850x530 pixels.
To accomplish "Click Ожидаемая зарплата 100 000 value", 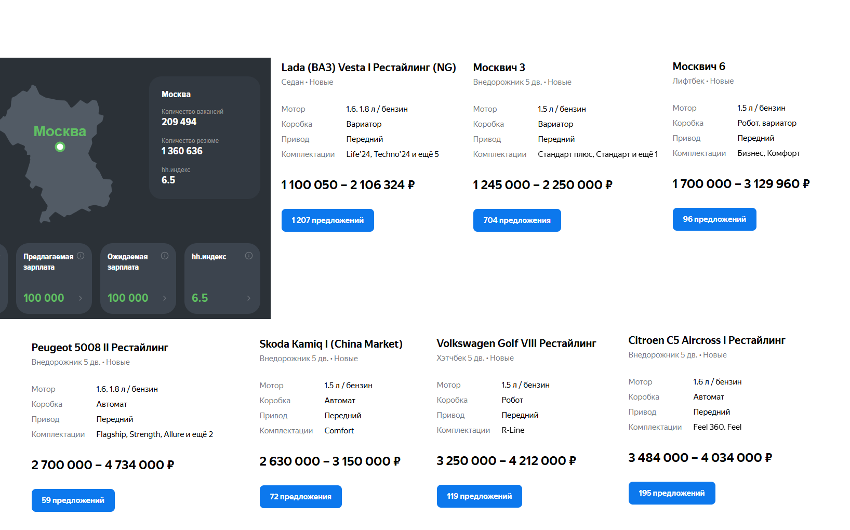I will pyautogui.click(x=128, y=298).
